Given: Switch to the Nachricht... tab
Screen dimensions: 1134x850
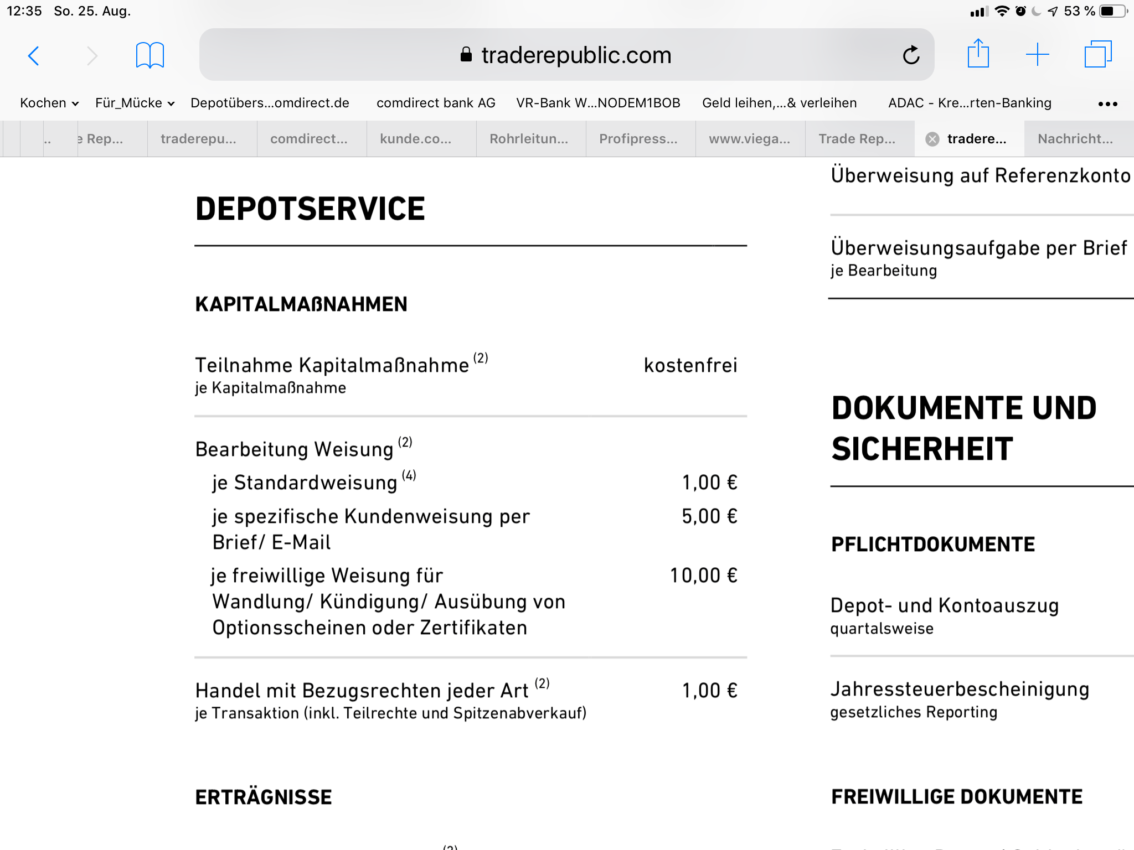Looking at the screenshot, I should pyautogui.click(x=1075, y=139).
